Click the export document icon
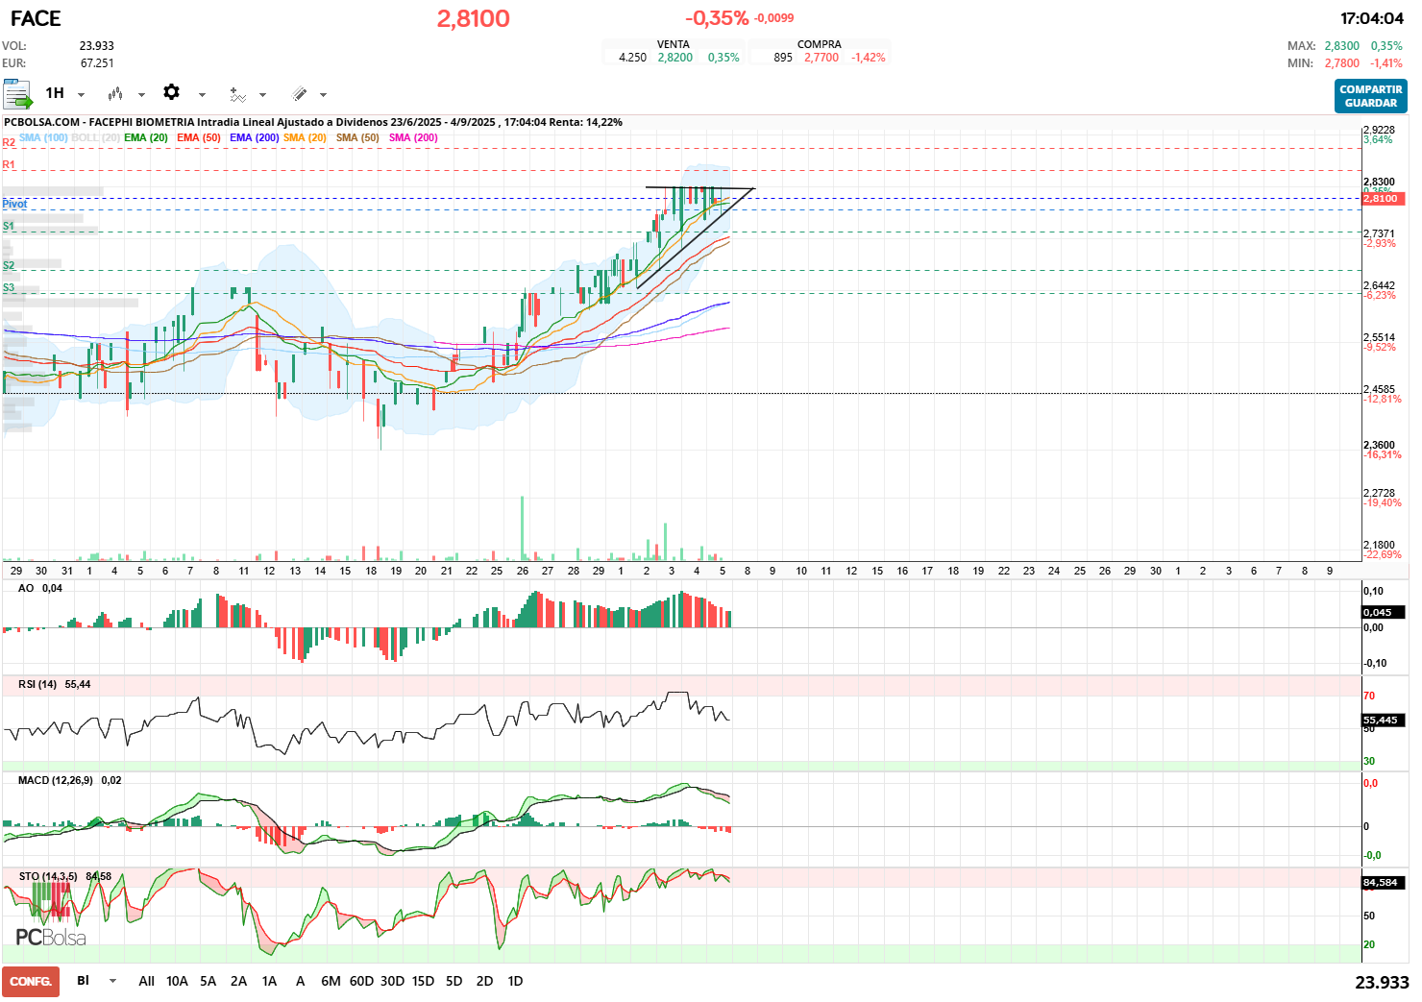Image resolution: width=1422 pixels, height=1002 pixels. (17, 94)
